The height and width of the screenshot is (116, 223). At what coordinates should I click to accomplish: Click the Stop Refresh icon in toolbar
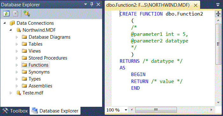tap(15, 14)
